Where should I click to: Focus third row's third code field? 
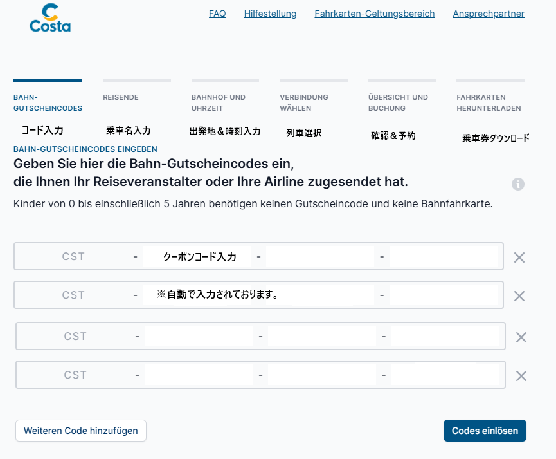click(322, 336)
